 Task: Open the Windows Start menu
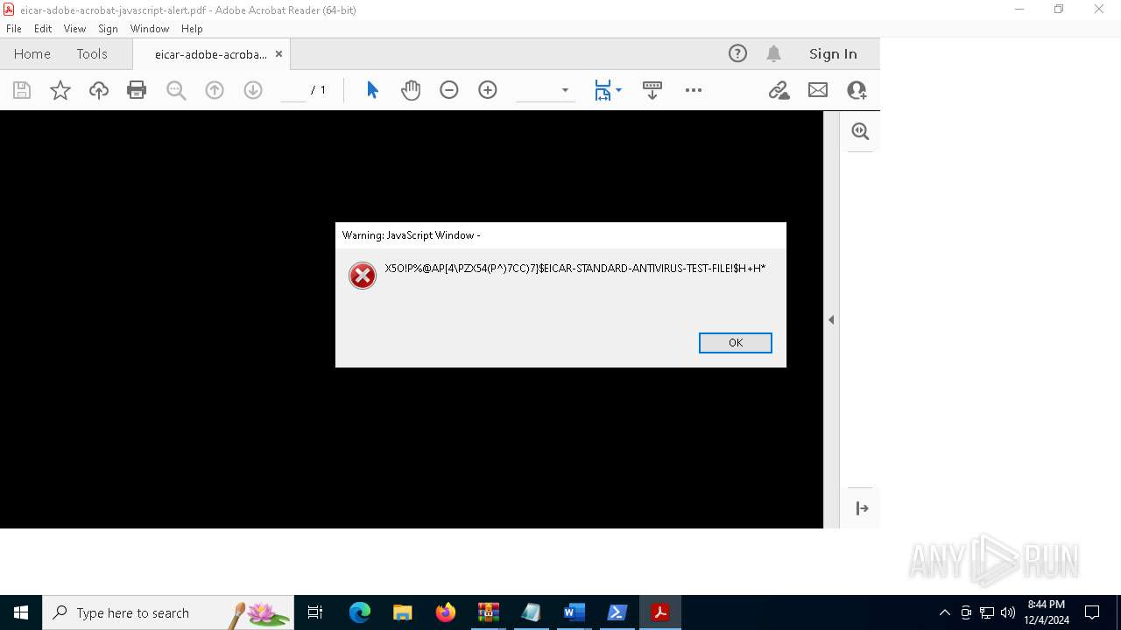[21, 612]
